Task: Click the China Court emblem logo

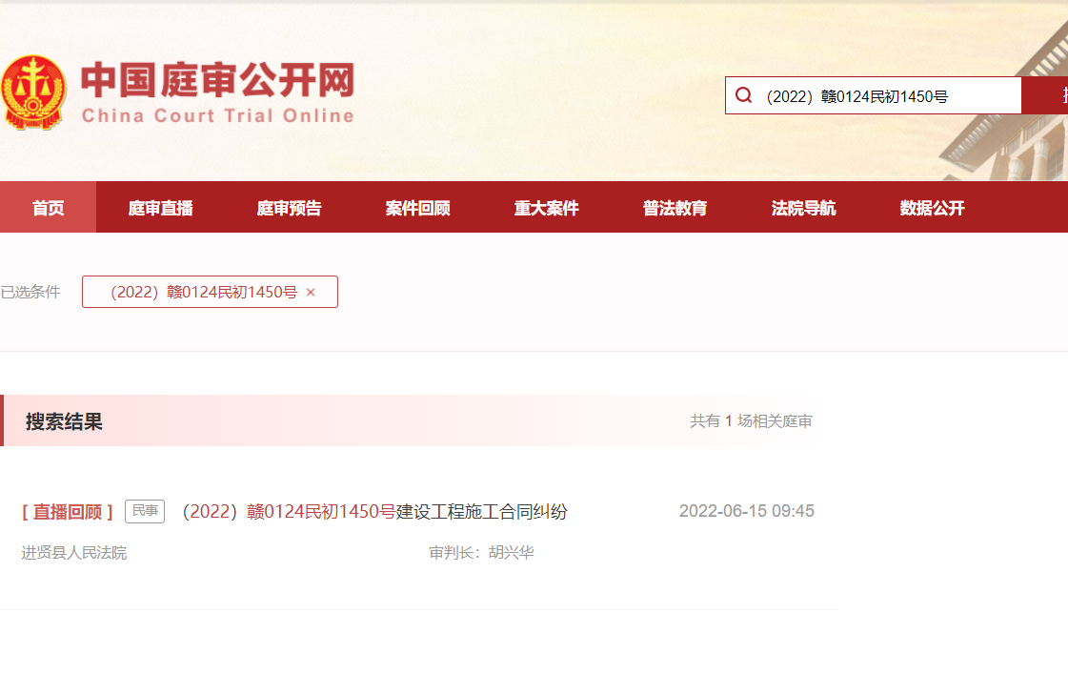Action: [x=32, y=92]
